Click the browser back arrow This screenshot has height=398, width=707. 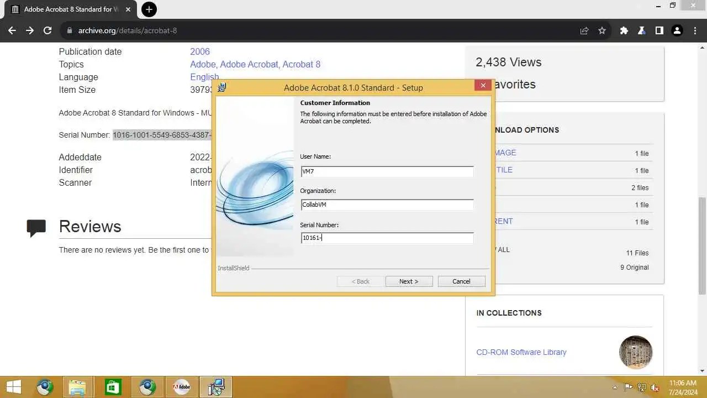click(12, 30)
